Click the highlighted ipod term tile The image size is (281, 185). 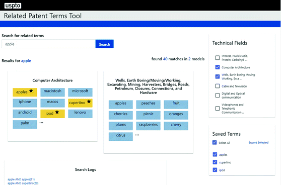click(52, 114)
